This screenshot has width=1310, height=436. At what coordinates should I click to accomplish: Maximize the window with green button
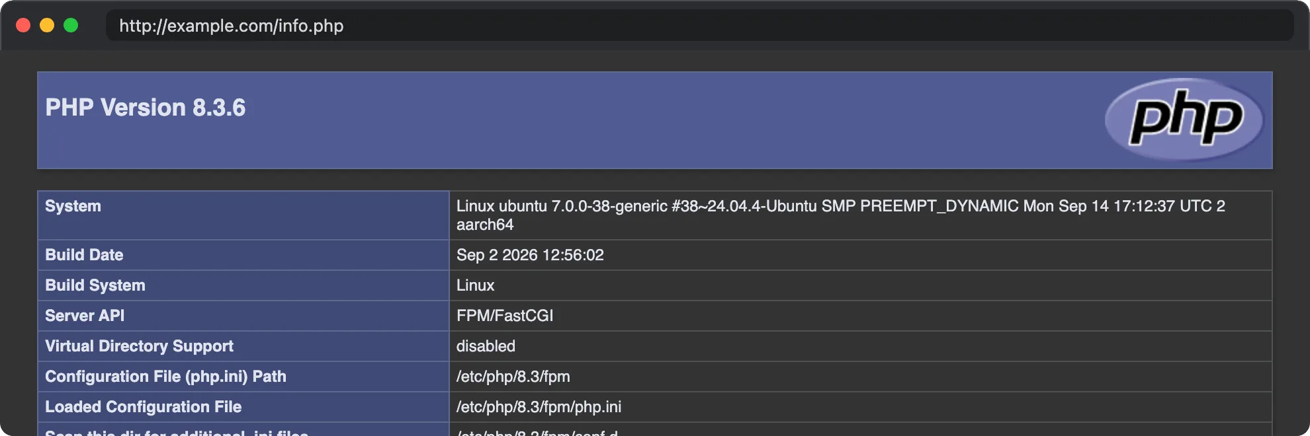(x=71, y=25)
